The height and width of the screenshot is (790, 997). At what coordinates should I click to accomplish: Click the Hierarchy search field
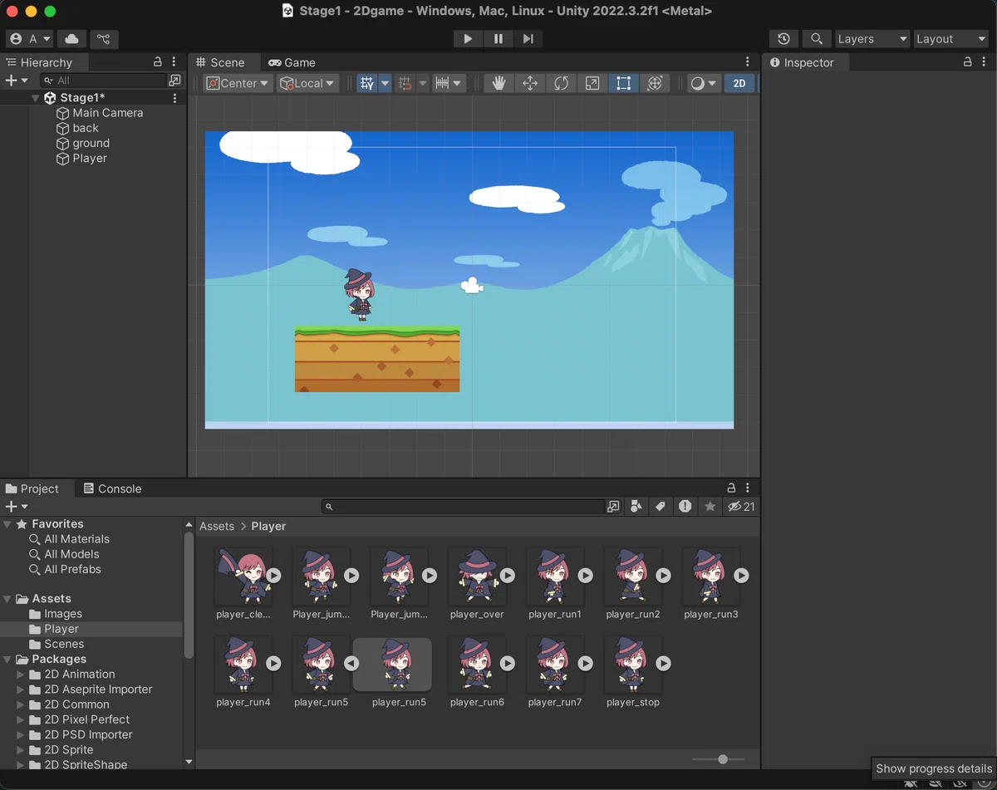click(103, 81)
